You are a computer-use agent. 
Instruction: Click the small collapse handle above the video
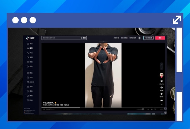pos(103,42)
